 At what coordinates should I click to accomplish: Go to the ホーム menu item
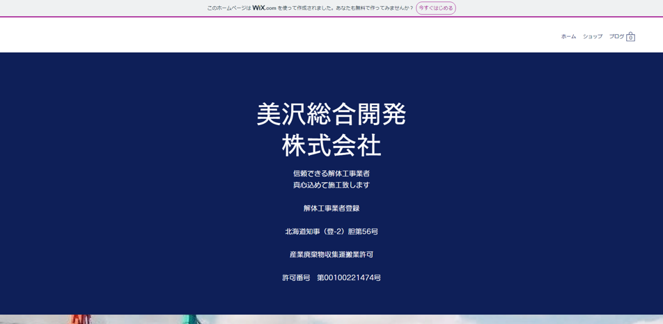point(568,37)
